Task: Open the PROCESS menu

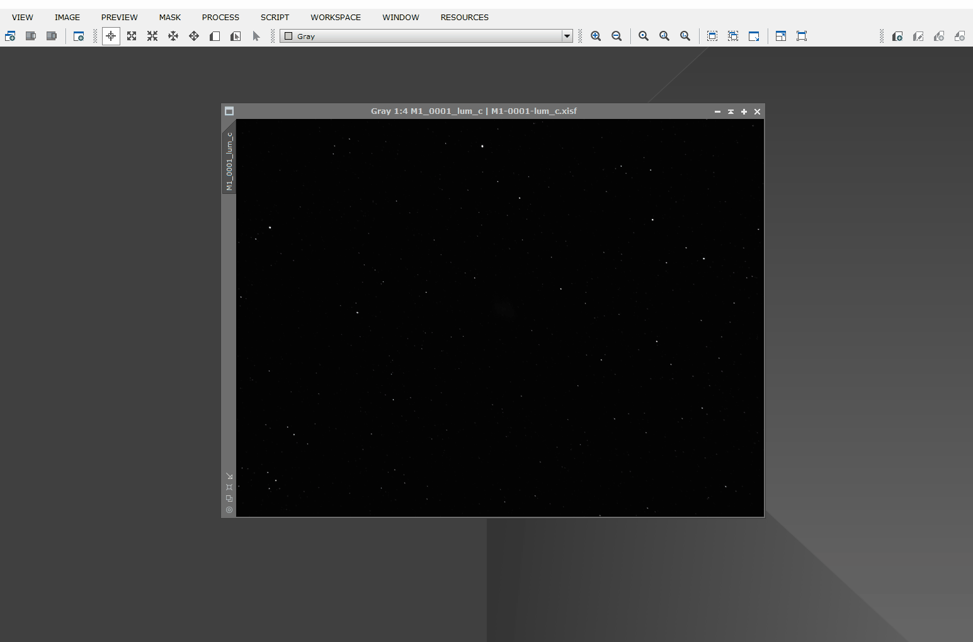Action: tap(220, 17)
